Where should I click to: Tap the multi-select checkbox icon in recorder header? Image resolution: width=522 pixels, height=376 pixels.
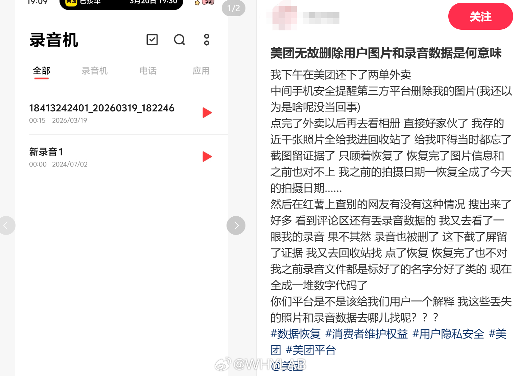click(152, 39)
